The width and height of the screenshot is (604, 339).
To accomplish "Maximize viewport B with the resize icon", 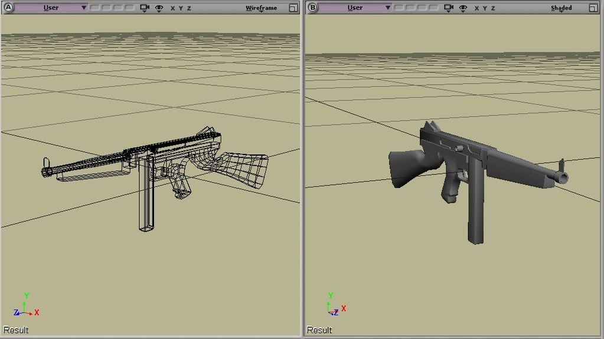I will (593, 8).
